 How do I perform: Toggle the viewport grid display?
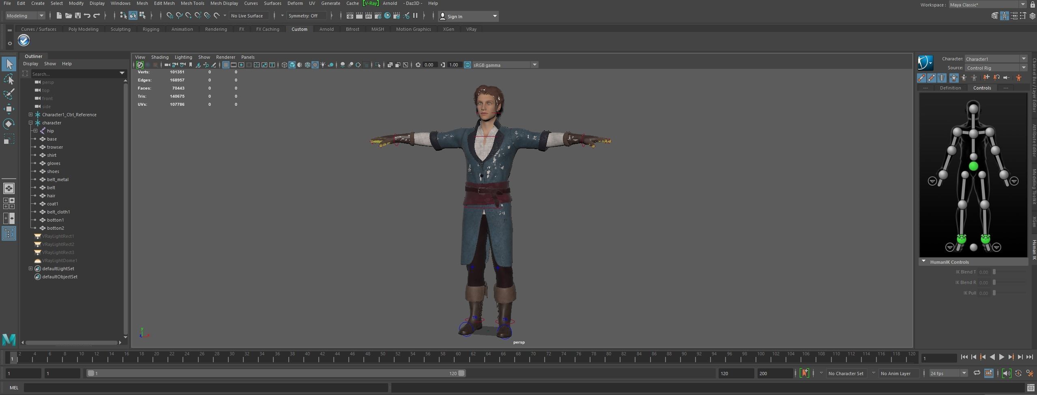click(226, 65)
